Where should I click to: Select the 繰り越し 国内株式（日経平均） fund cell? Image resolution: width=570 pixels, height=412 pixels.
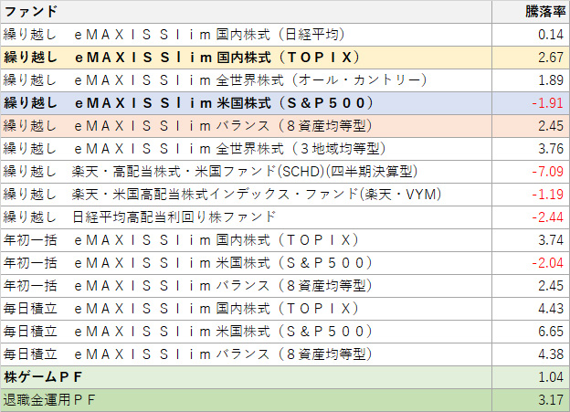tap(174, 34)
